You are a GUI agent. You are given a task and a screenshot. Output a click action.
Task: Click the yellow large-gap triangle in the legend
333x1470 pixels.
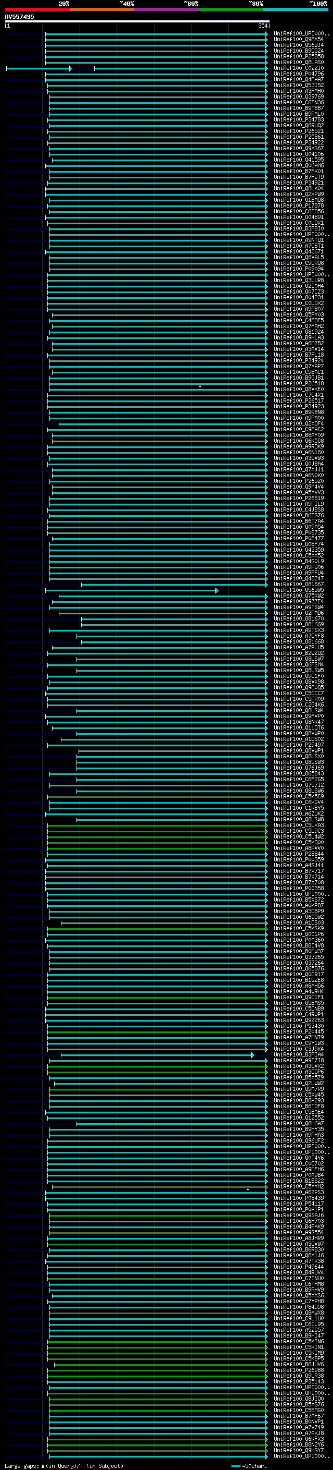click(43, 1465)
